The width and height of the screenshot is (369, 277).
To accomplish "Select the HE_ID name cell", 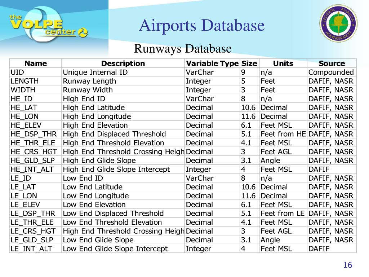I will click(x=36, y=99).
